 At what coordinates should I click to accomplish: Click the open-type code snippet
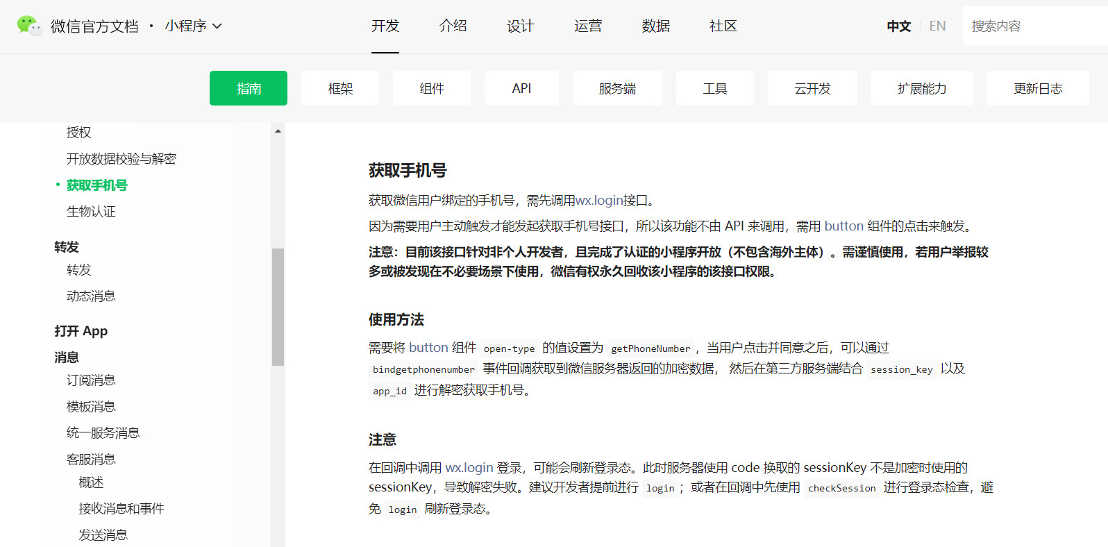(510, 348)
